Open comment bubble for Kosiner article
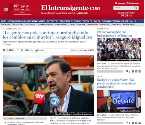This screenshot has width=145, height=125. click(x=127, y=123)
